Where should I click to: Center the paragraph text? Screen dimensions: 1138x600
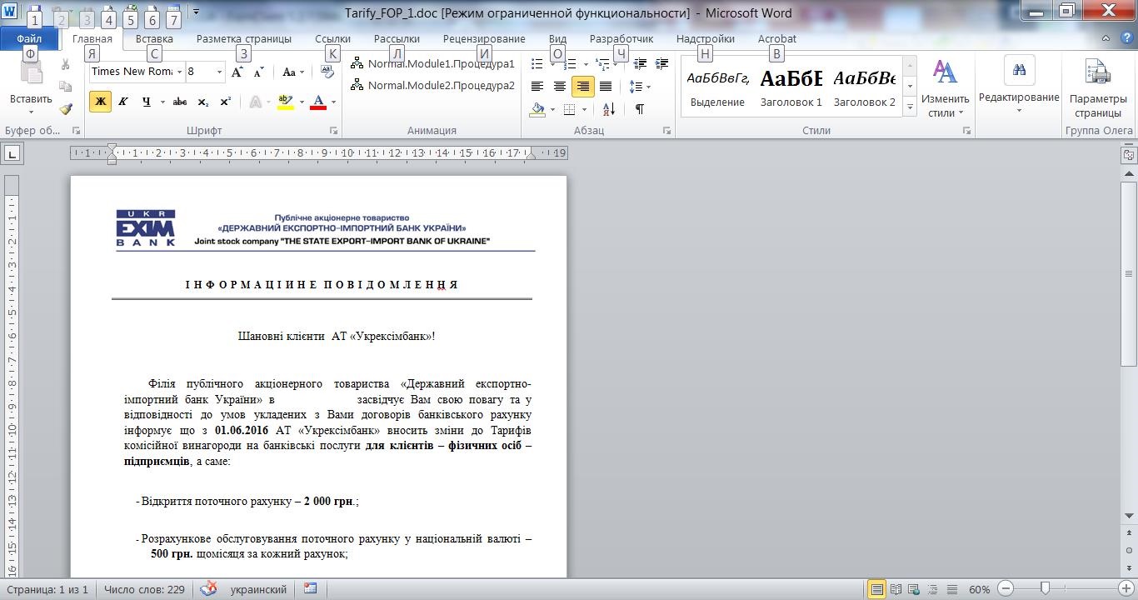click(x=560, y=86)
